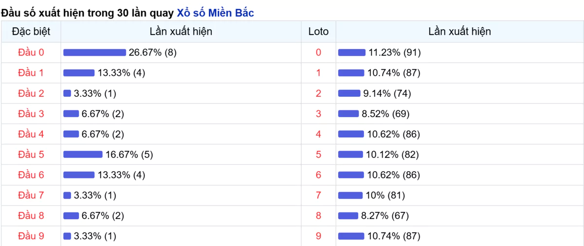Select the Đầu 2 label
The width and height of the screenshot is (584, 246).
click(x=31, y=93)
